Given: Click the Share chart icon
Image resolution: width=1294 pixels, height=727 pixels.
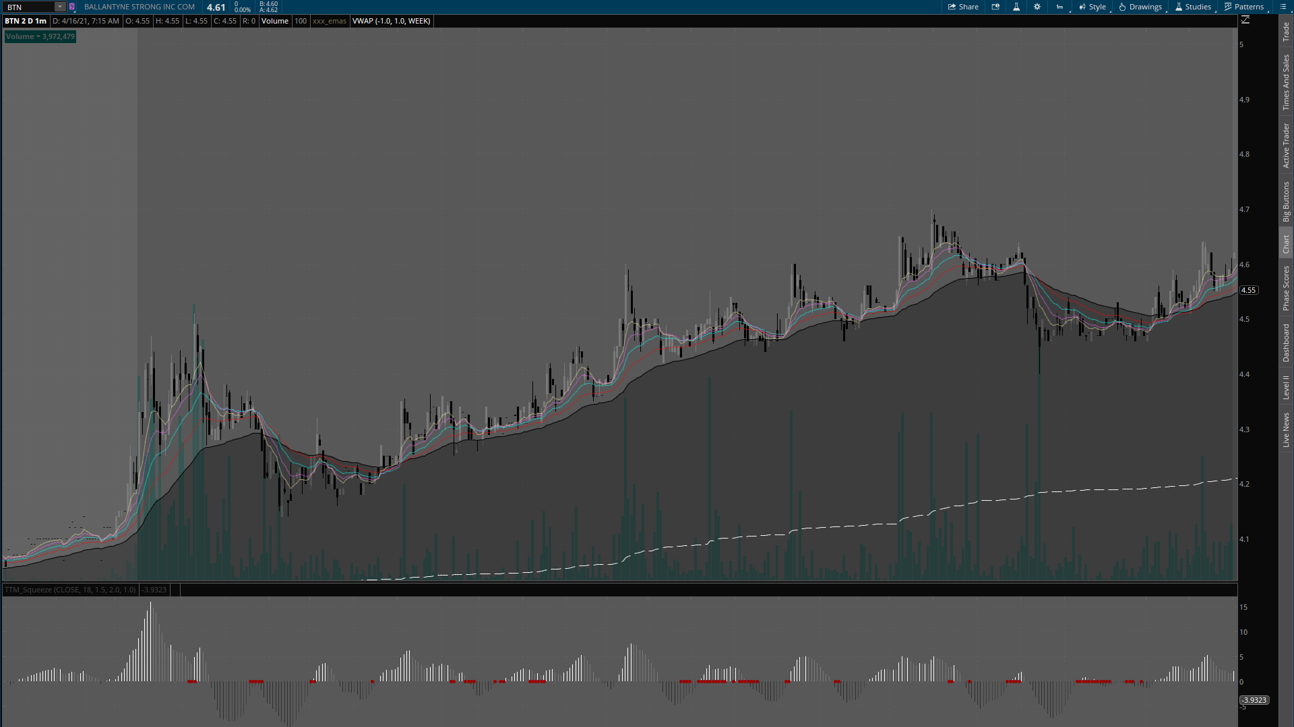Looking at the screenshot, I should point(963,7).
